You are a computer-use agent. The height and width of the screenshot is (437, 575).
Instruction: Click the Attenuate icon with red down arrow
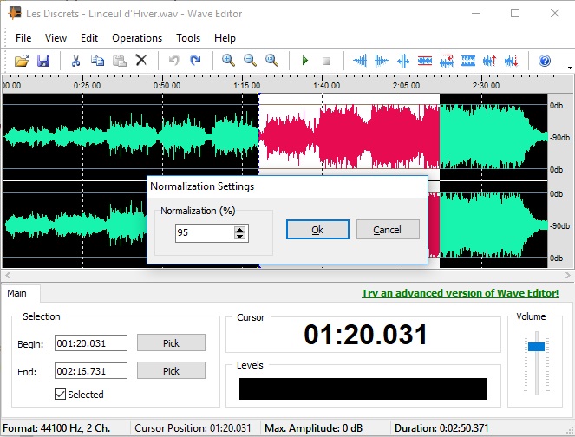click(512, 61)
